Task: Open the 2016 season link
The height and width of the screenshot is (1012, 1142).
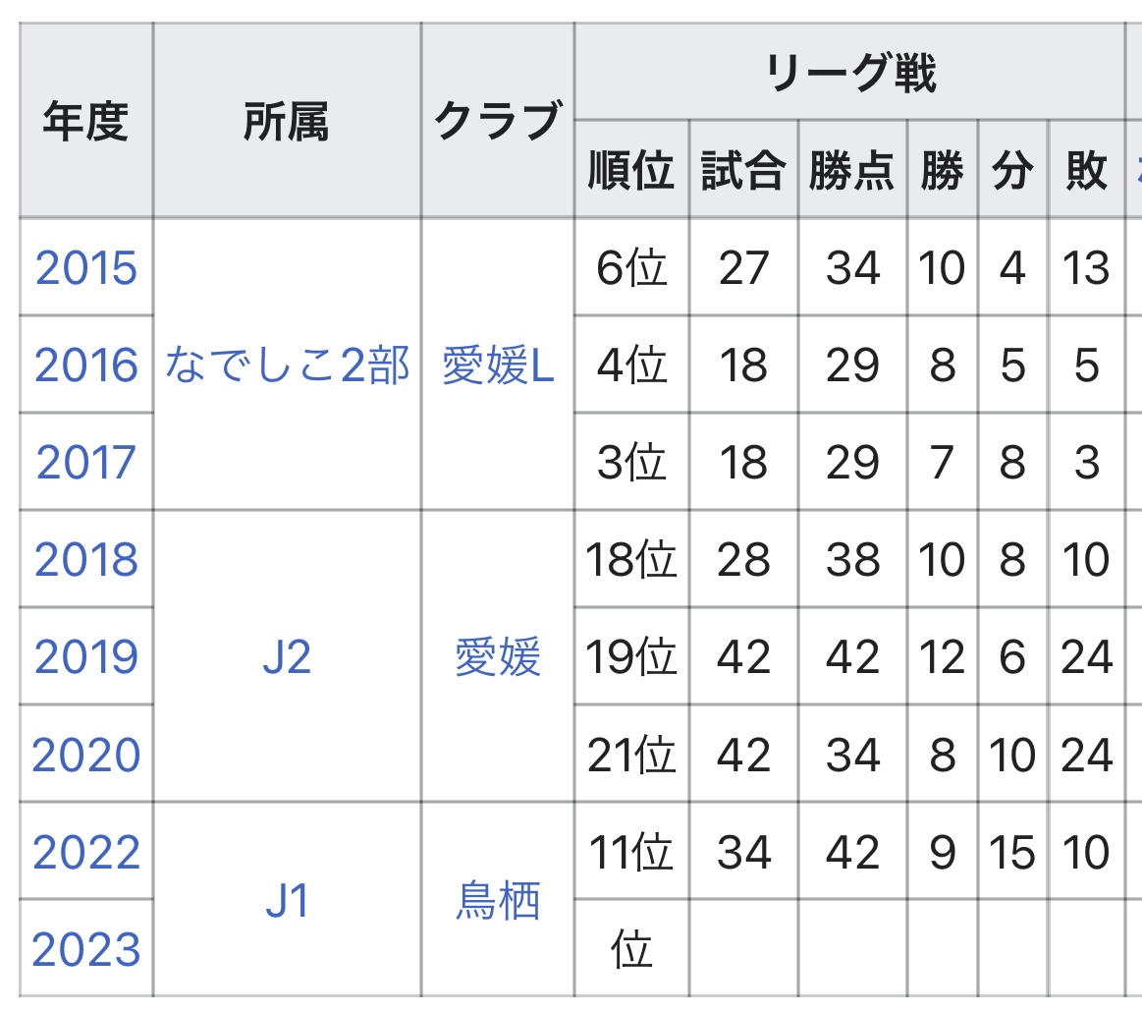Action: [86, 365]
